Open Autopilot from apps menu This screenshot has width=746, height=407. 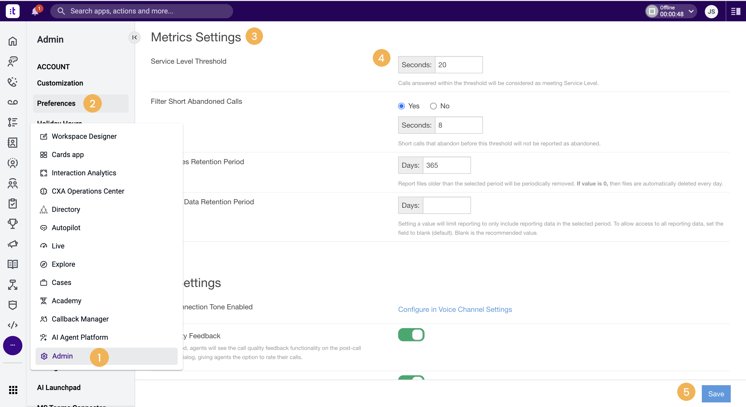tap(106, 228)
